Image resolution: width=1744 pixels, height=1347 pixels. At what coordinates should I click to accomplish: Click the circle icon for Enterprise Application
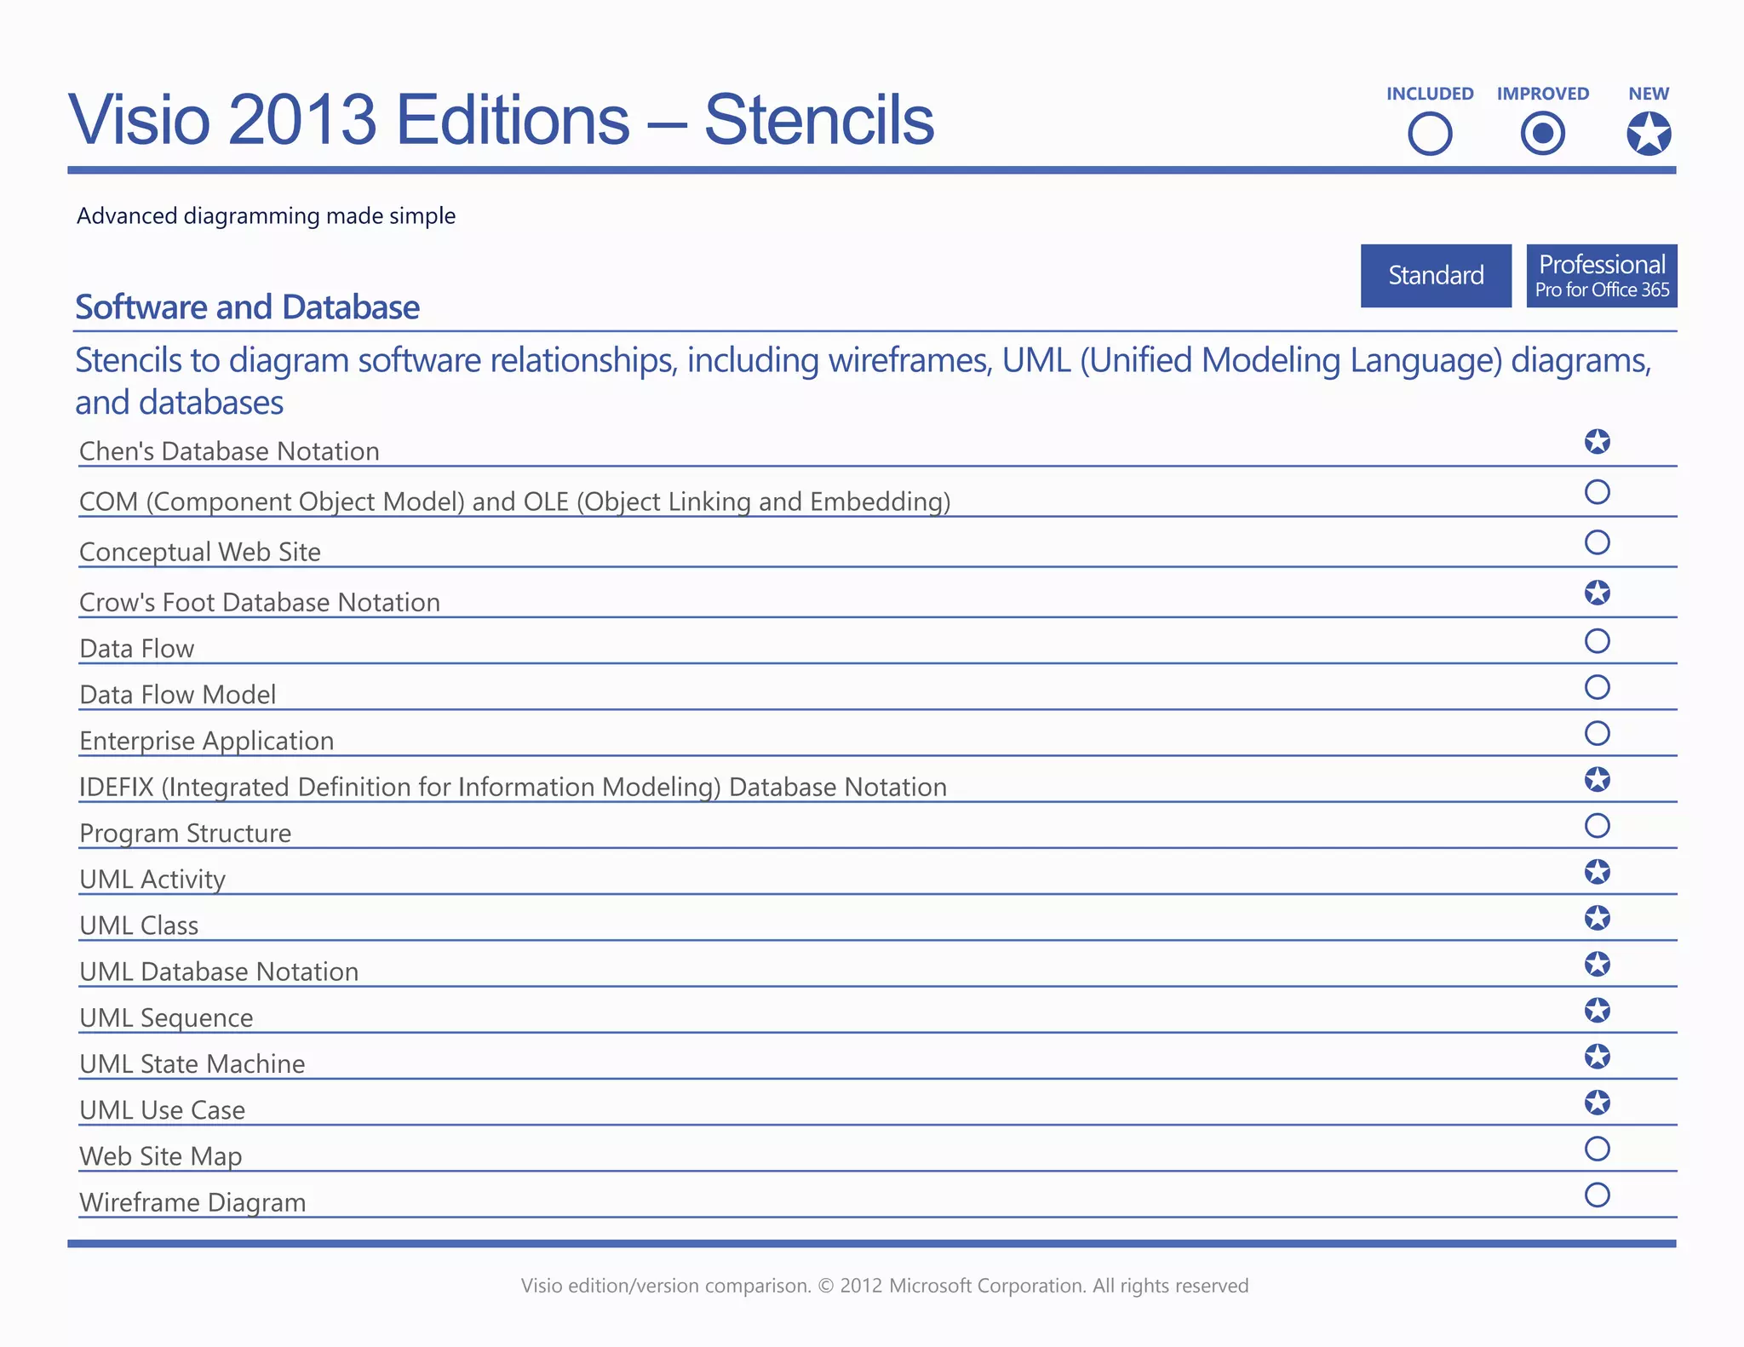click(x=1597, y=733)
